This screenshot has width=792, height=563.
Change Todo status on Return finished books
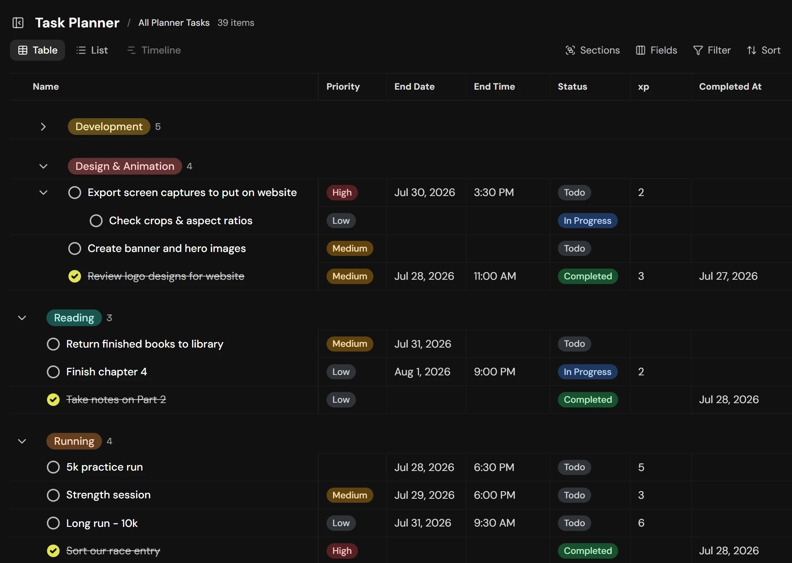click(x=574, y=344)
